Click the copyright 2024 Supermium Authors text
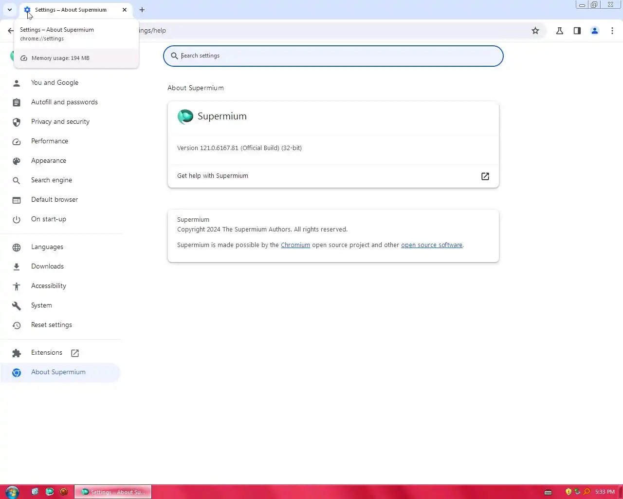 coord(262,230)
